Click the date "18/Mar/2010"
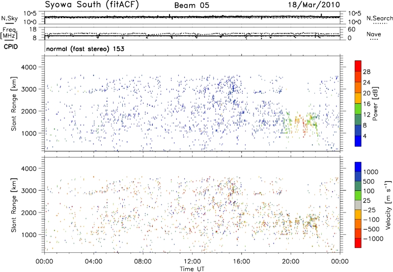The height and width of the screenshot is (272, 393). (x=314, y=4)
